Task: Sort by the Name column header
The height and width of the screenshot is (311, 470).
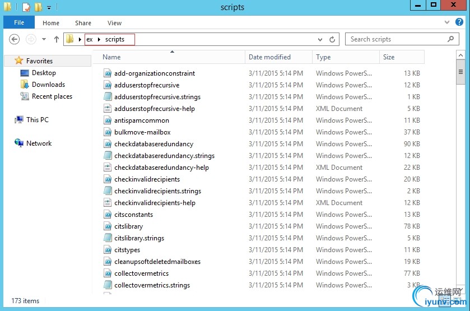Action: pyautogui.click(x=170, y=57)
